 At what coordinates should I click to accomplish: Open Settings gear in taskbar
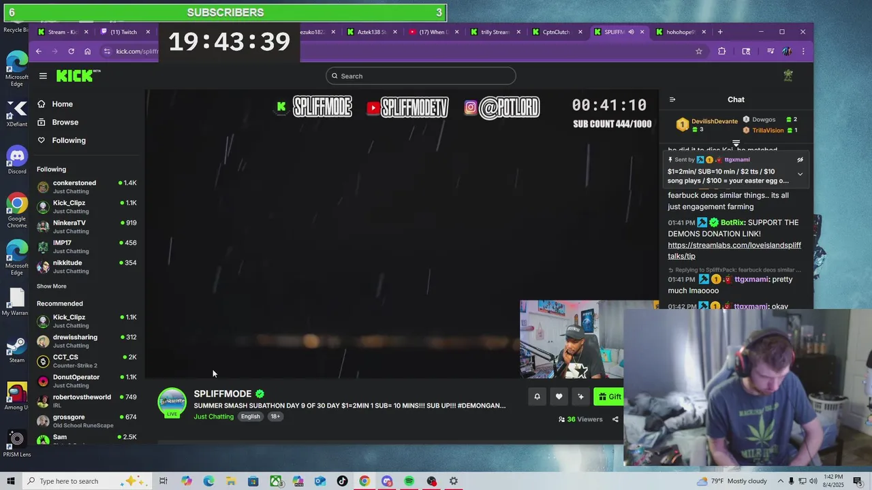tap(454, 481)
